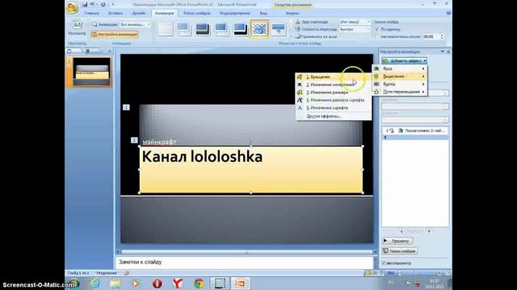
Task: Click the Help icon at ribbon right
Action: (448, 13)
